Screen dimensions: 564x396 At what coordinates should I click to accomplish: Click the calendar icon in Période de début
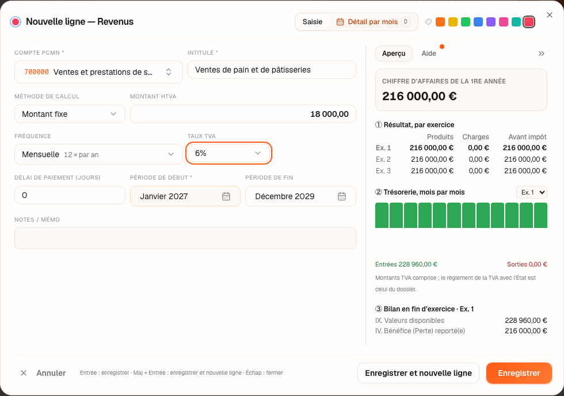pos(226,196)
